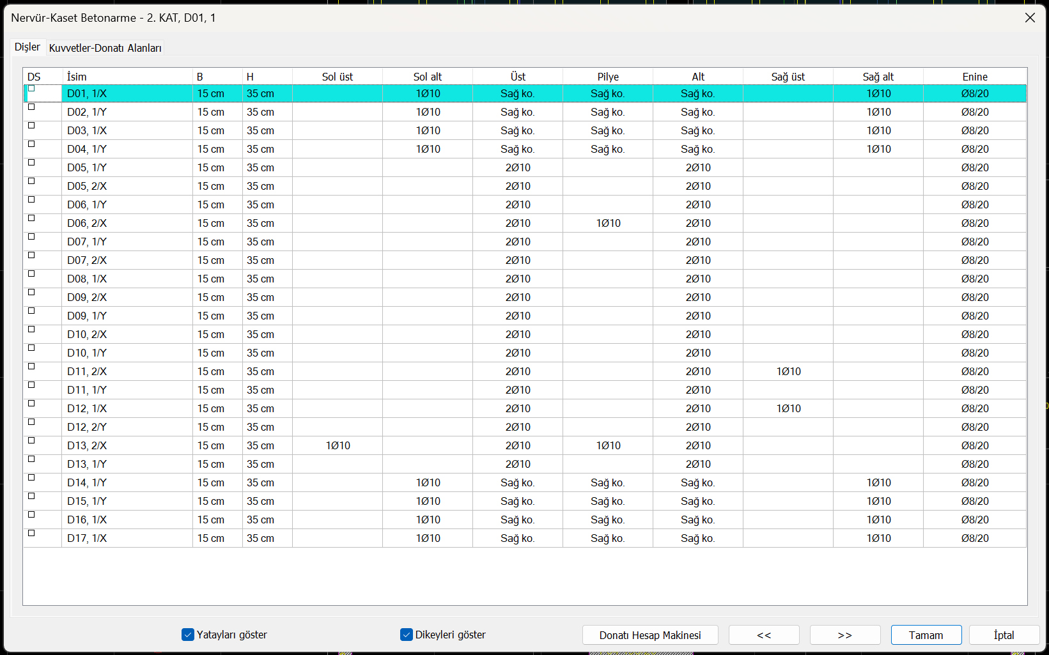Select row name D15, 1/Y
The width and height of the screenshot is (1049, 655).
coord(127,501)
